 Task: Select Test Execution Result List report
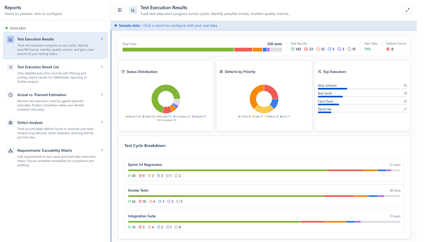tap(55, 74)
